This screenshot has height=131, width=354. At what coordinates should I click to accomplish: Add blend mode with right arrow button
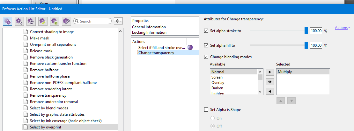(269, 72)
